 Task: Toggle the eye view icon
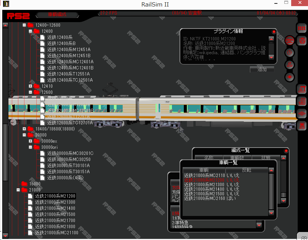(x=290, y=77)
